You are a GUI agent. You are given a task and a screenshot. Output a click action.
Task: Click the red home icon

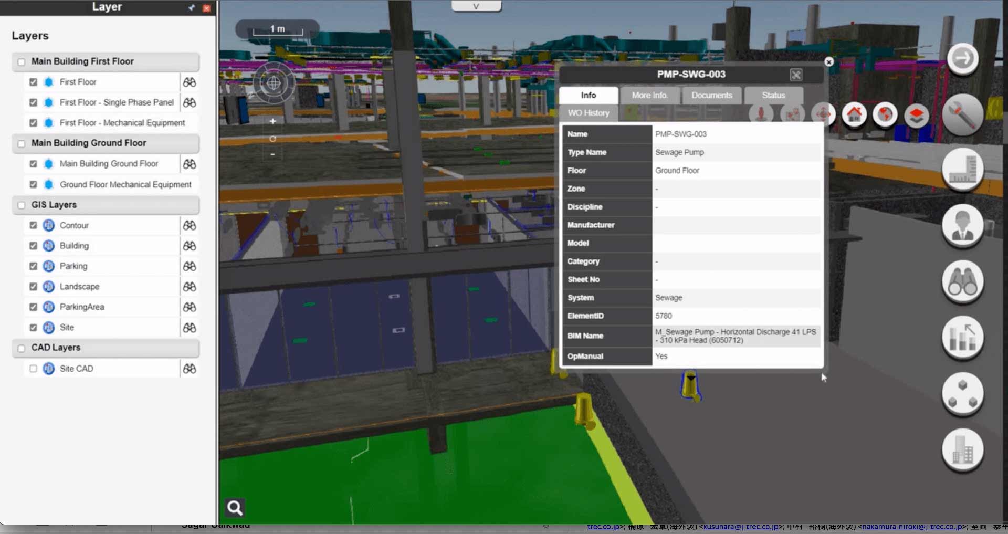(854, 114)
